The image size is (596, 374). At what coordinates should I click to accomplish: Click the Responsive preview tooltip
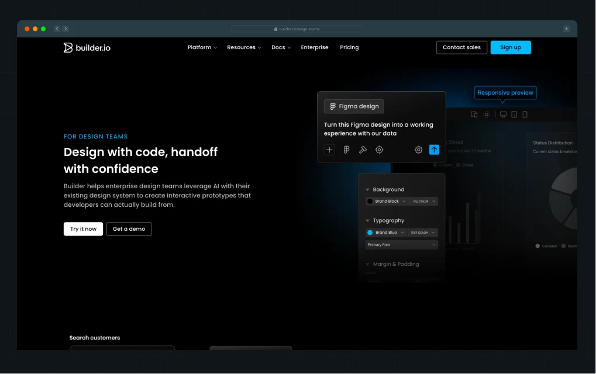point(505,93)
